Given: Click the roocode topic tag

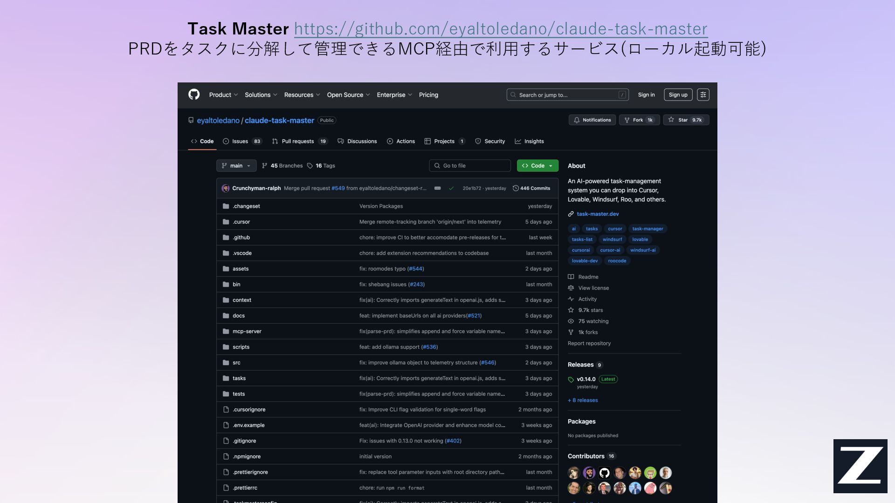Looking at the screenshot, I should (617, 261).
